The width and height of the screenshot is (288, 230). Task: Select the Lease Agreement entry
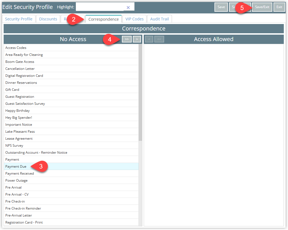[x=19, y=139]
